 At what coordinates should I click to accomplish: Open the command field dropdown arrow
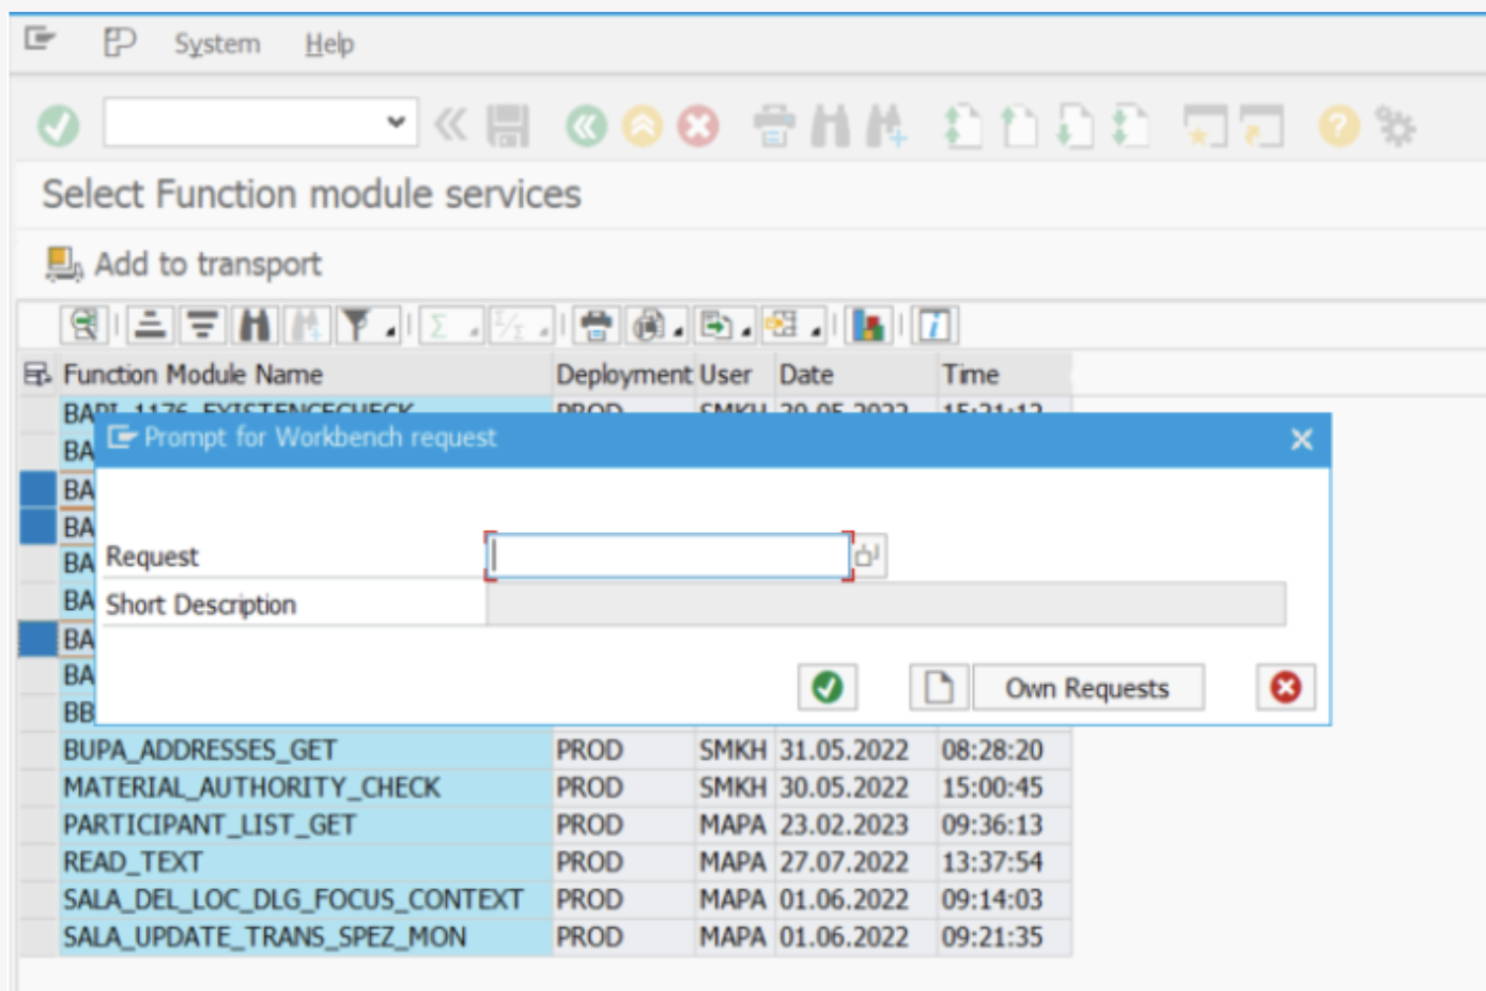[396, 122]
